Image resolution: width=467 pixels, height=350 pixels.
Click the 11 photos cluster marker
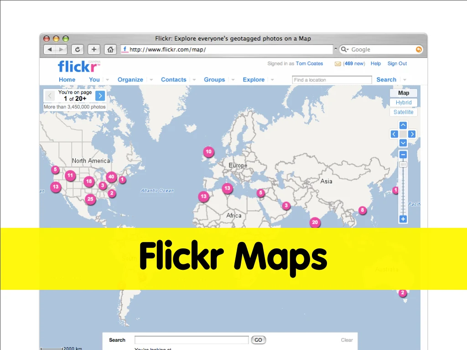pos(70,175)
